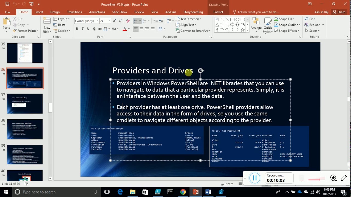Save the presentation from the quick access toolbar
The image size is (351, 197).
click(x=7, y=4)
